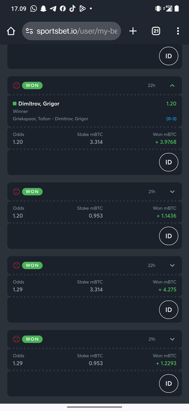Tap the tennis icon on the bottom bet card

pos(16,339)
